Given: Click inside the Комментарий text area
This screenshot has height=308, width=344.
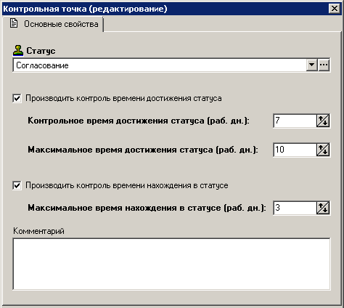Looking at the screenshot, I should click(x=171, y=264).
